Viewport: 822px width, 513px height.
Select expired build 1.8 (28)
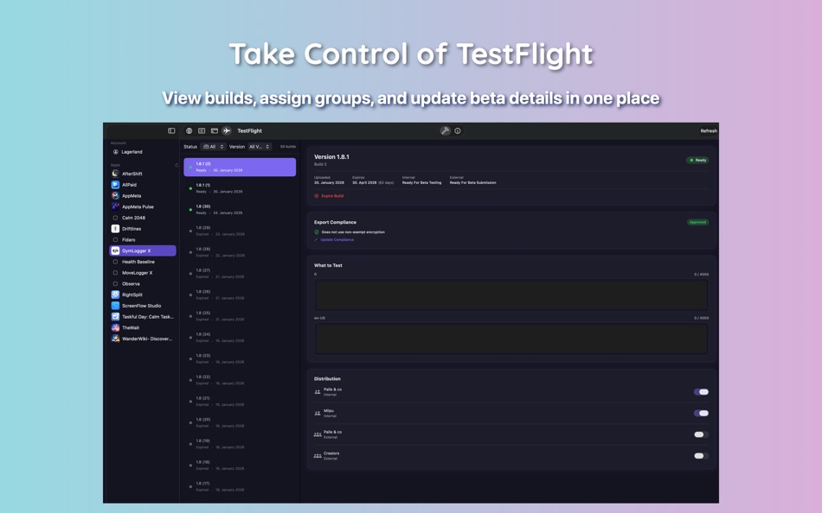pyautogui.click(x=240, y=252)
